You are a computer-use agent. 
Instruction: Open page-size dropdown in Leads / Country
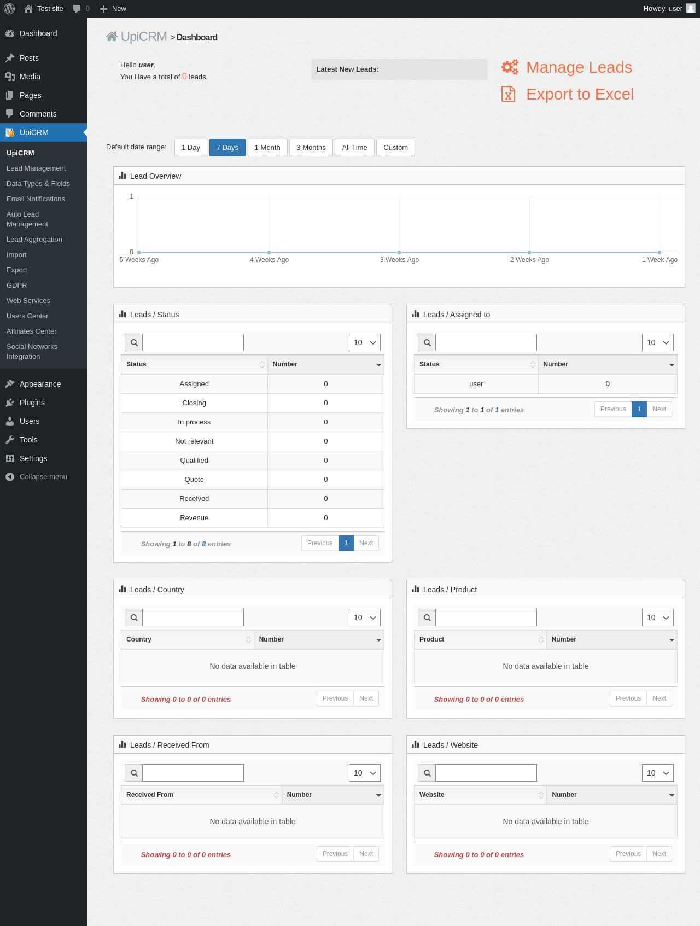pos(365,618)
